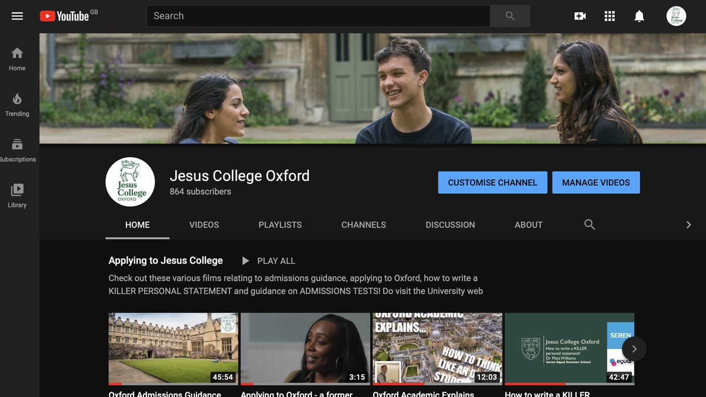Open the Applying to Jesus College playlist title
Viewport: 706px width, 397px height.
(x=166, y=261)
